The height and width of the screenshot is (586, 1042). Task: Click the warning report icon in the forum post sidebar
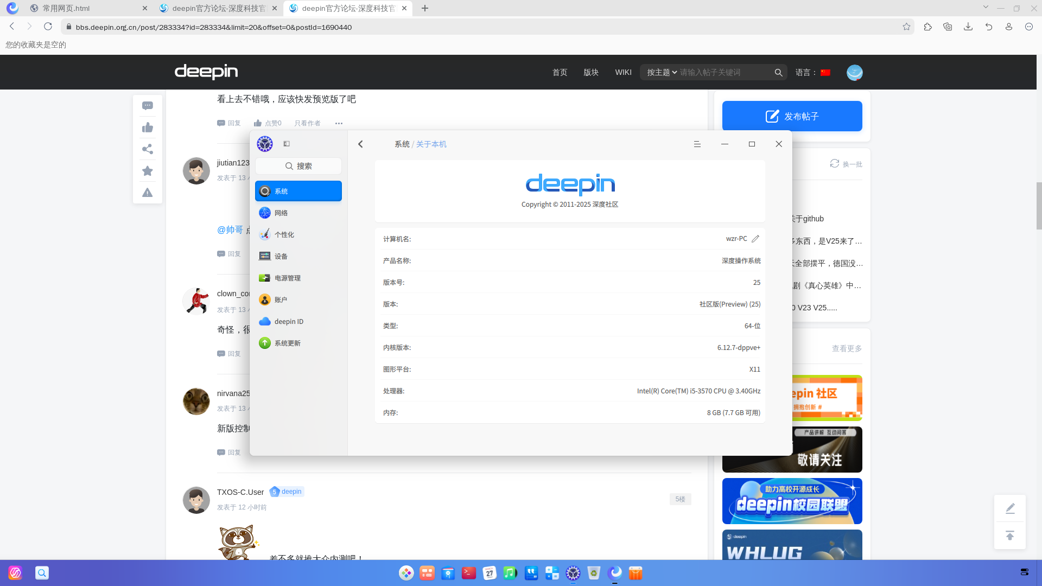pos(148,193)
